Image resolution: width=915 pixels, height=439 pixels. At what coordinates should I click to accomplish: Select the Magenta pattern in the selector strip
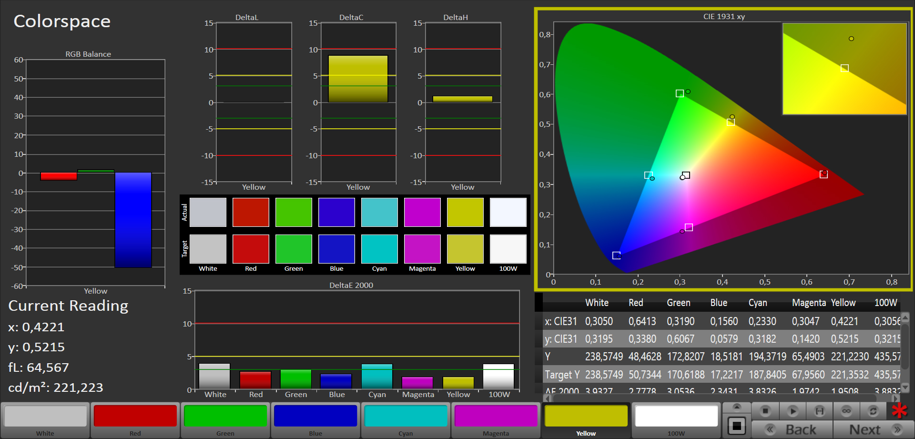tap(496, 420)
